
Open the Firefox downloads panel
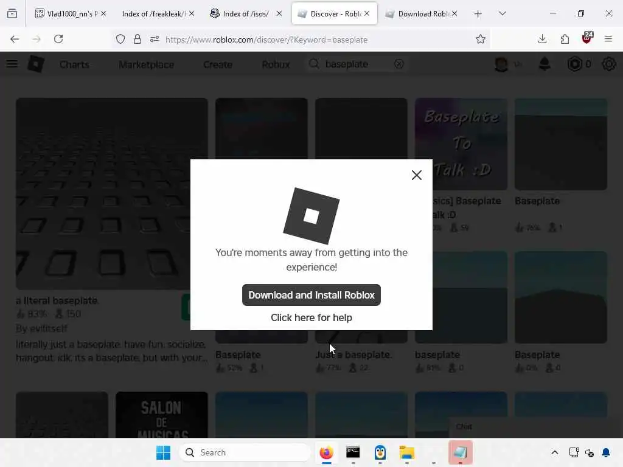tap(542, 39)
